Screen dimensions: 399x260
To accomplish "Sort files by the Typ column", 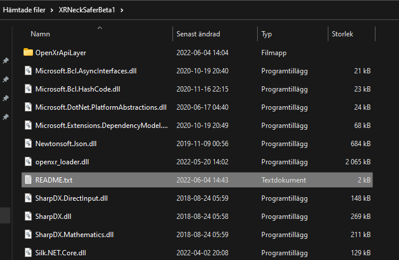I will pyautogui.click(x=267, y=35).
